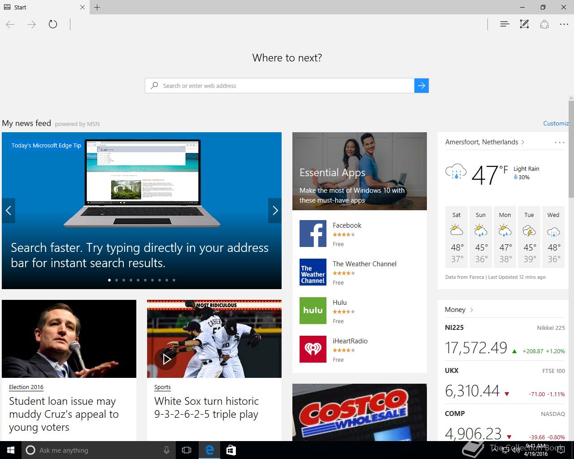Click the powered by MSN label

tap(77, 124)
